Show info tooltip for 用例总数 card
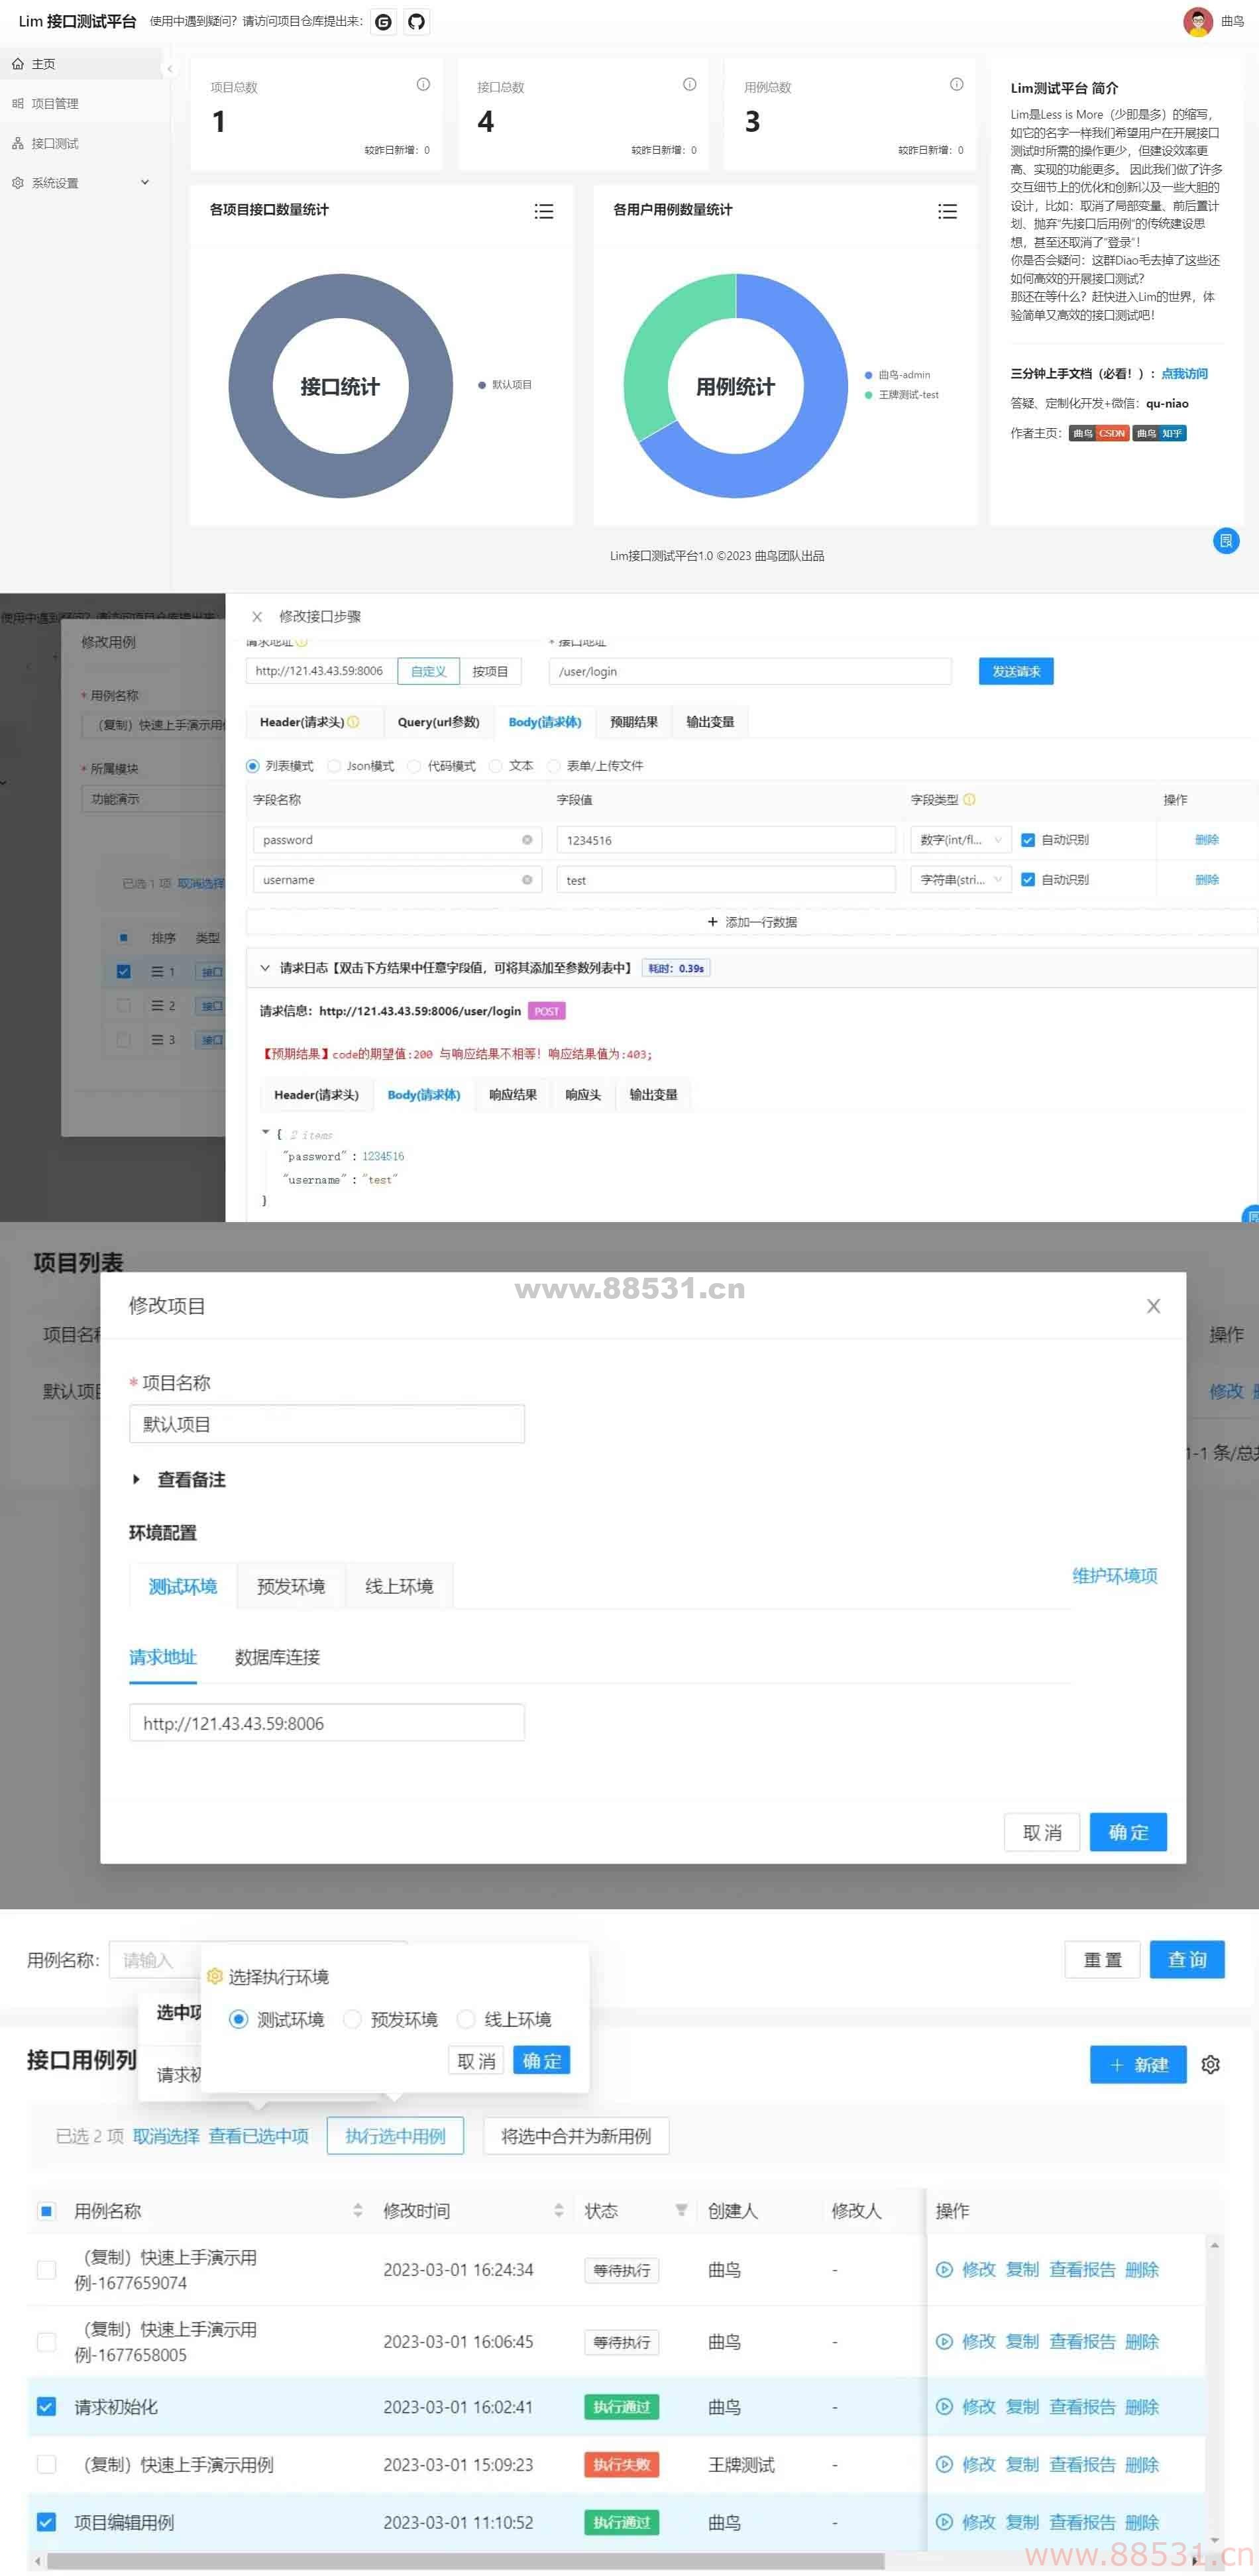Viewport: 1259px width, 2576px height. (956, 85)
